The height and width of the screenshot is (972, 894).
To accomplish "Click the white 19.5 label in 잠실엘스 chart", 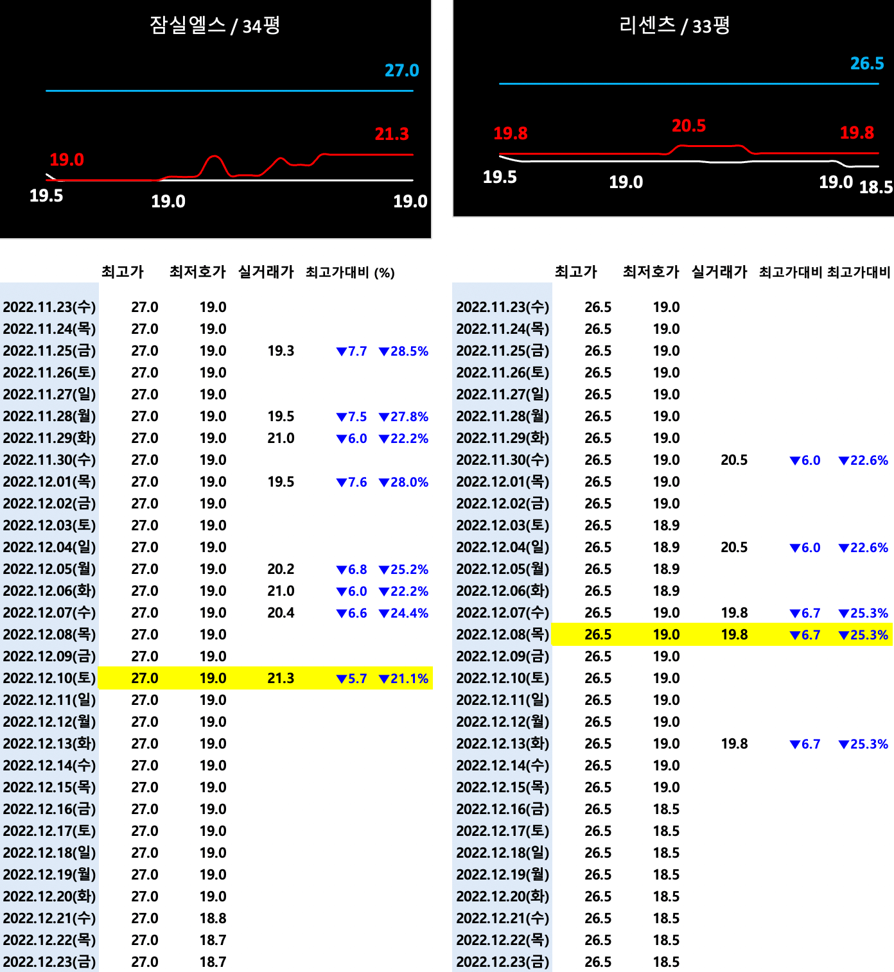I will tap(46, 196).
